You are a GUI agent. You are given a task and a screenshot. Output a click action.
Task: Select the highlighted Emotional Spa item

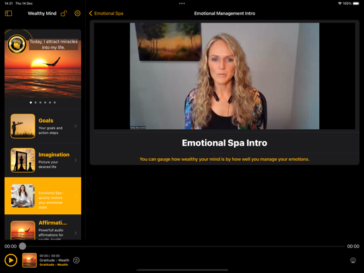pos(43,196)
